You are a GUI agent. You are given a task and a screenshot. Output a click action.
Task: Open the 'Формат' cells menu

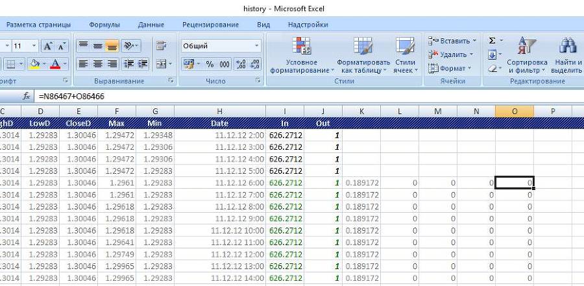[x=450, y=68]
